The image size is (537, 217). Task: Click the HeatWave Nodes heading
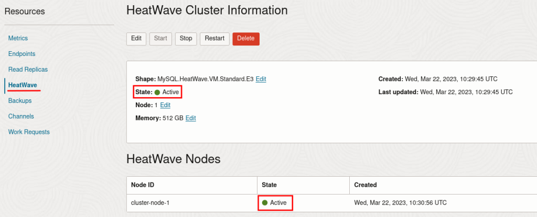click(x=173, y=159)
